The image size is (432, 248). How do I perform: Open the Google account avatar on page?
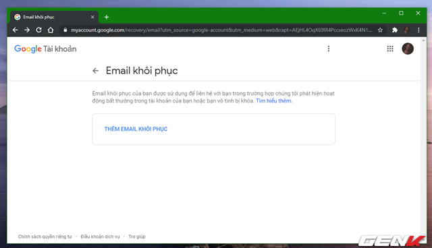[408, 49]
